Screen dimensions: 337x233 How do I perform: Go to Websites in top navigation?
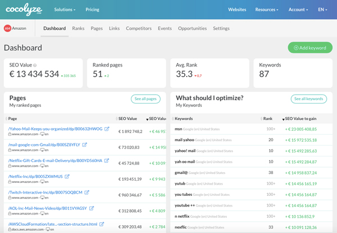(x=237, y=10)
